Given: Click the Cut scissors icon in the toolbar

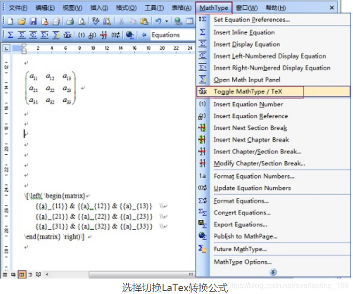Looking at the screenshot, I should tap(121, 22).
